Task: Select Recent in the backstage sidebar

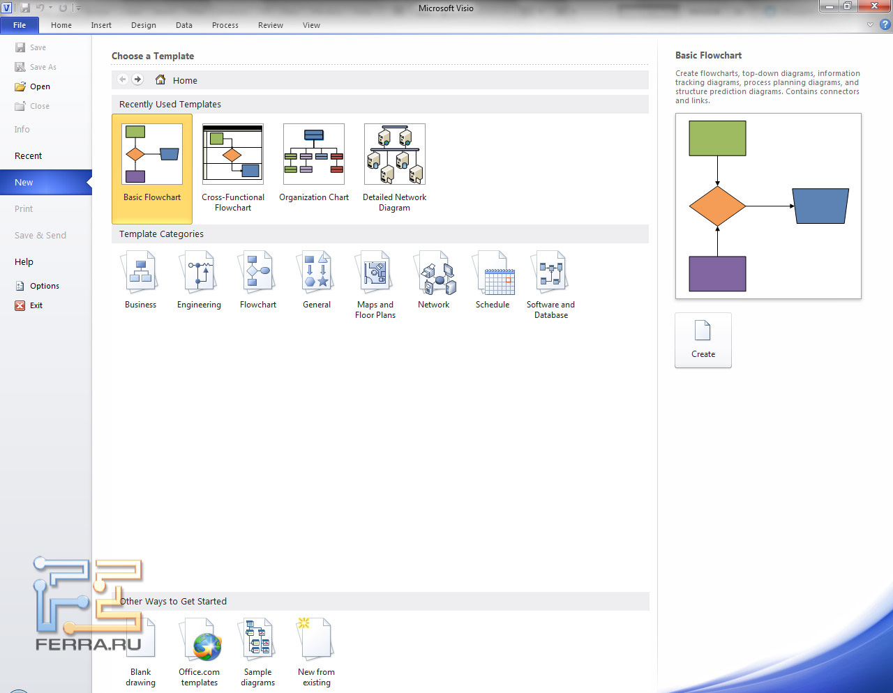Action: 29,156
